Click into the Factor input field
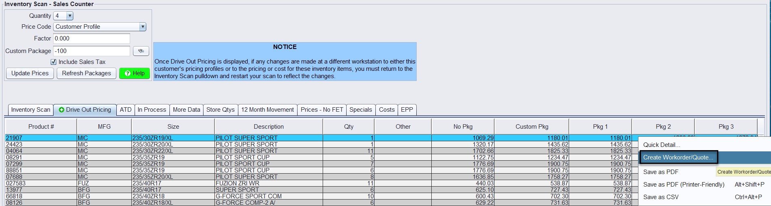Viewport: 771px width, 206px height. coord(91,38)
